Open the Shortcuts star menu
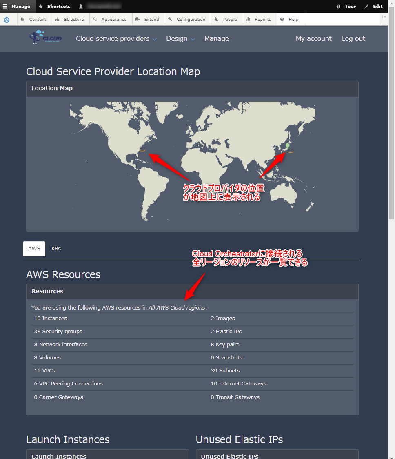Viewport: 395px width, 459px height. (x=55, y=6)
